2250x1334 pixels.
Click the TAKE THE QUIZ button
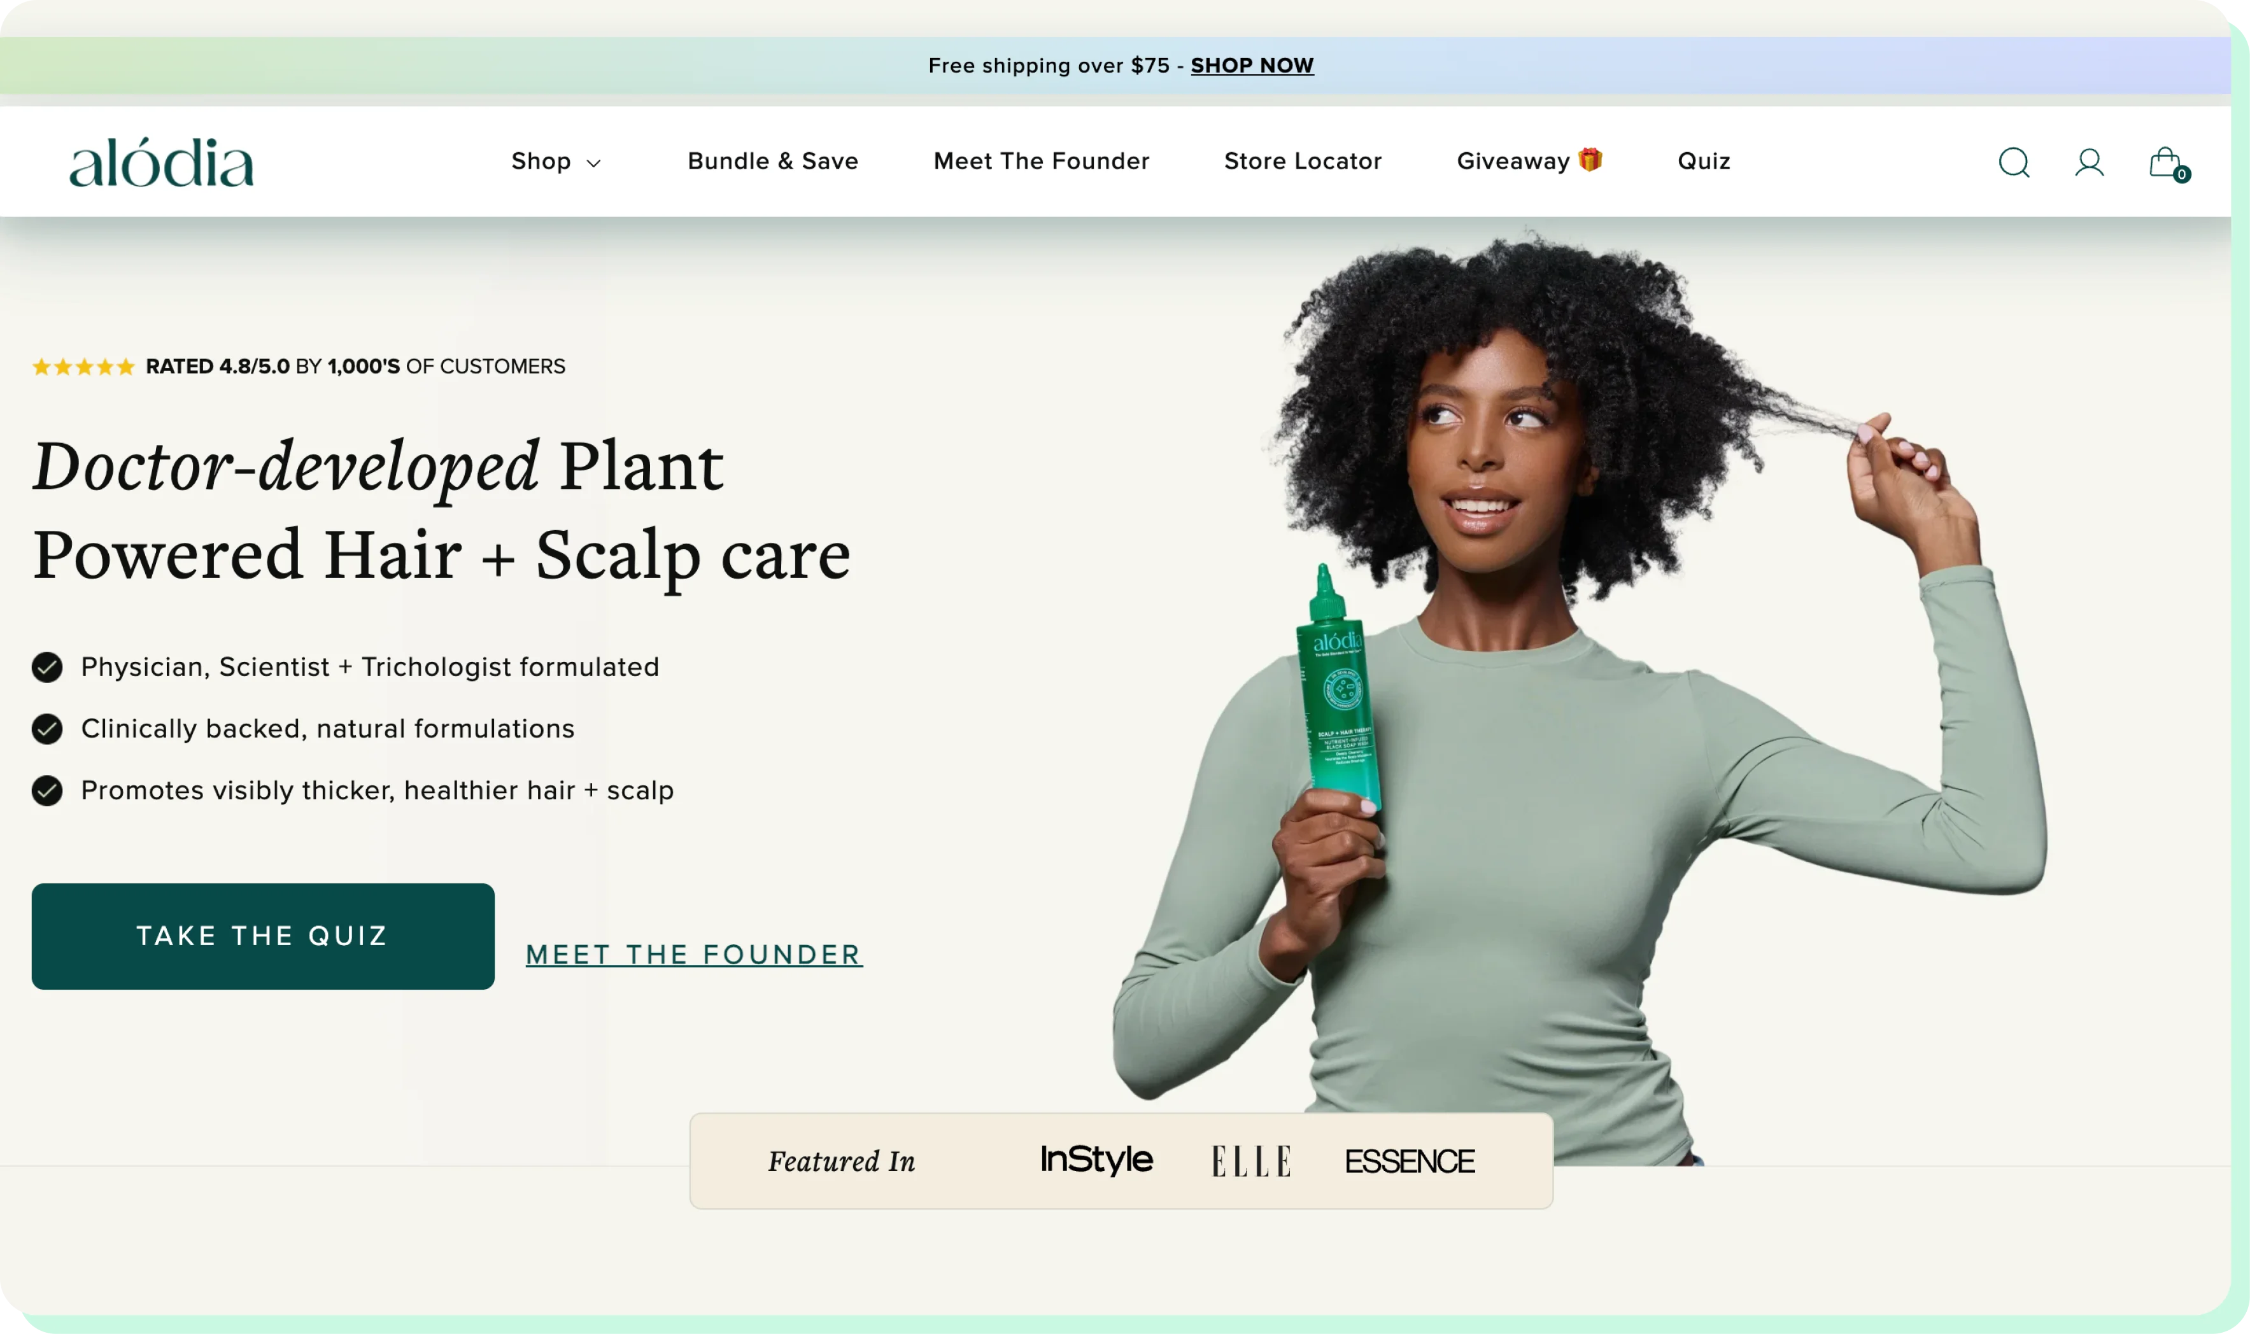pyautogui.click(x=262, y=937)
